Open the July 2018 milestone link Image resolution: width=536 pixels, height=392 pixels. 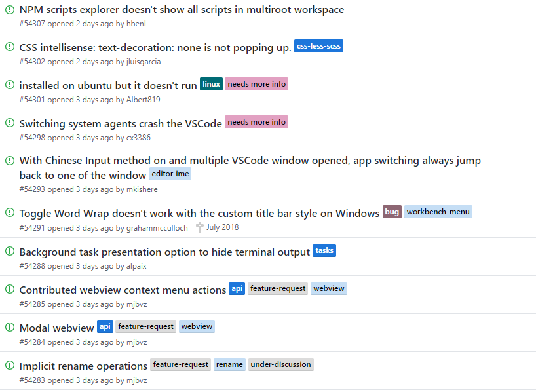(222, 227)
